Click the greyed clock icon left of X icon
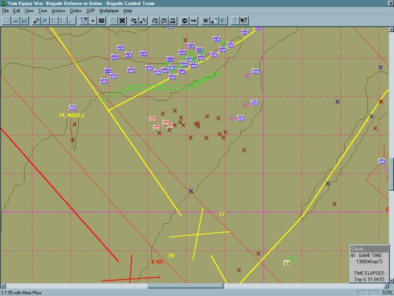394x296 pixels. coord(113,20)
